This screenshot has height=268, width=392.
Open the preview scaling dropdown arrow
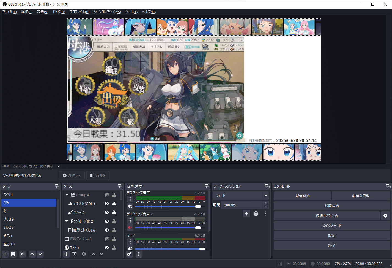click(x=58, y=166)
